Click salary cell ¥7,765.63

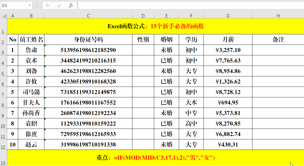tap(228, 60)
